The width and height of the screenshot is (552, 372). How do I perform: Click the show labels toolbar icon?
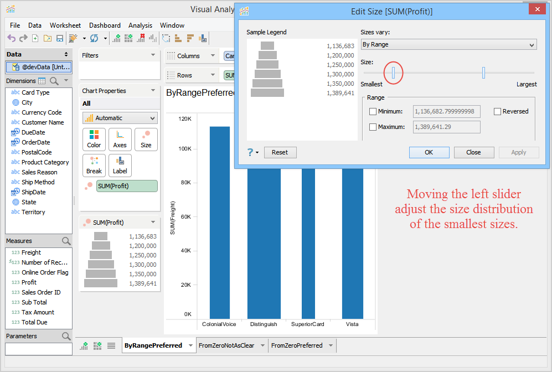[x=203, y=38]
